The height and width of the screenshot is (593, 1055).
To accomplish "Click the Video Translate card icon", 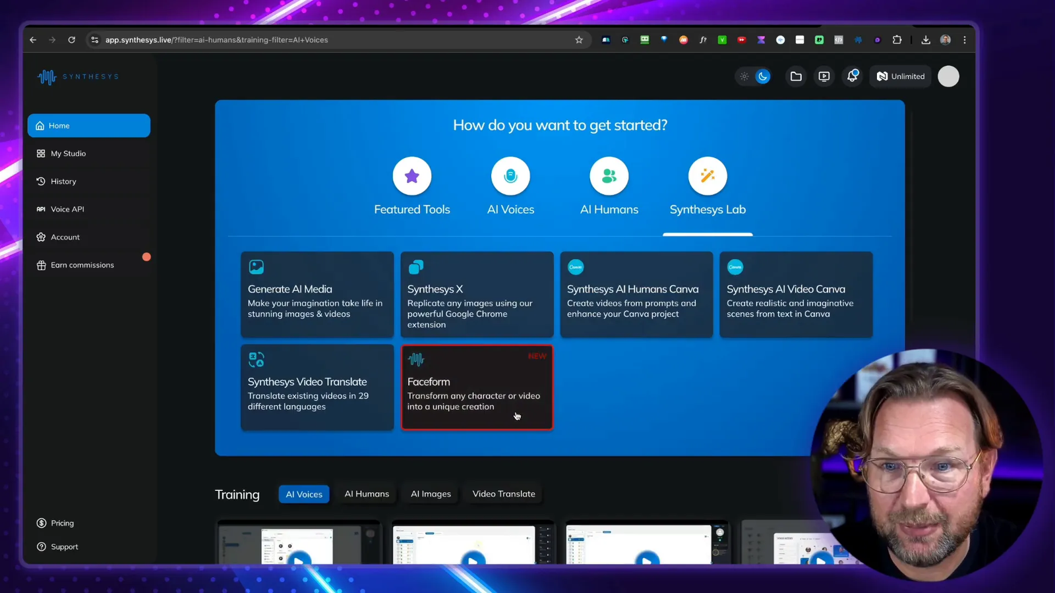I will (x=256, y=360).
